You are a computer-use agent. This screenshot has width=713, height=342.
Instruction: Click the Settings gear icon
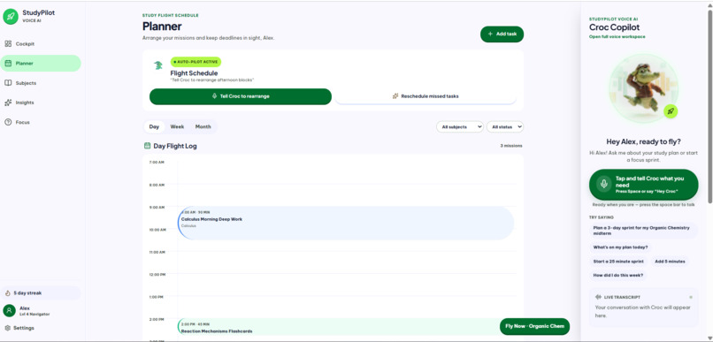pyautogui.click(x=7, y=328)
